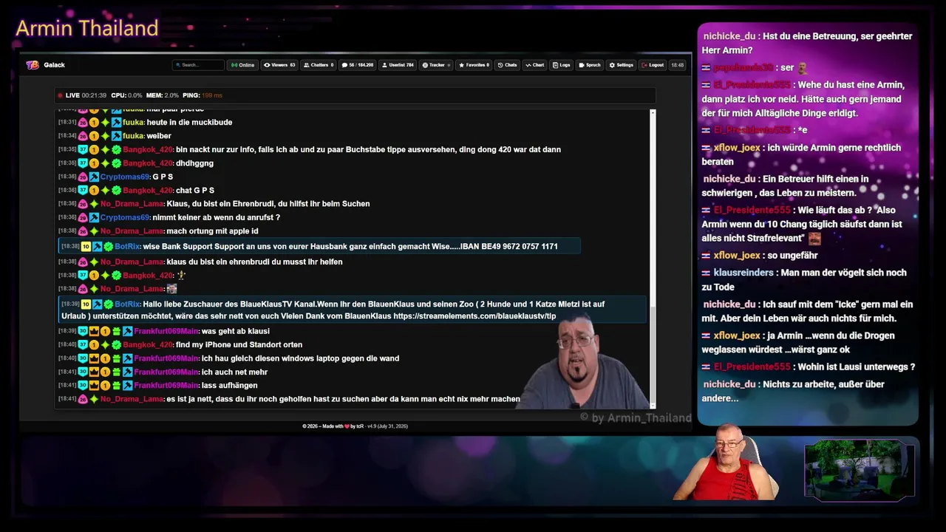Focus the Search input field
946x532 pixels.
point(198,65)
